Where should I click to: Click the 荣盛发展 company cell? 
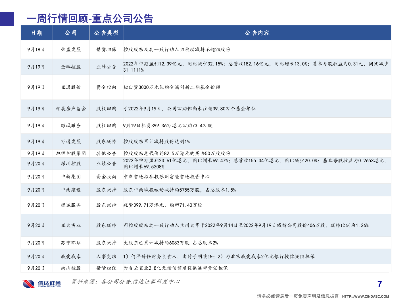pos(70,49)
